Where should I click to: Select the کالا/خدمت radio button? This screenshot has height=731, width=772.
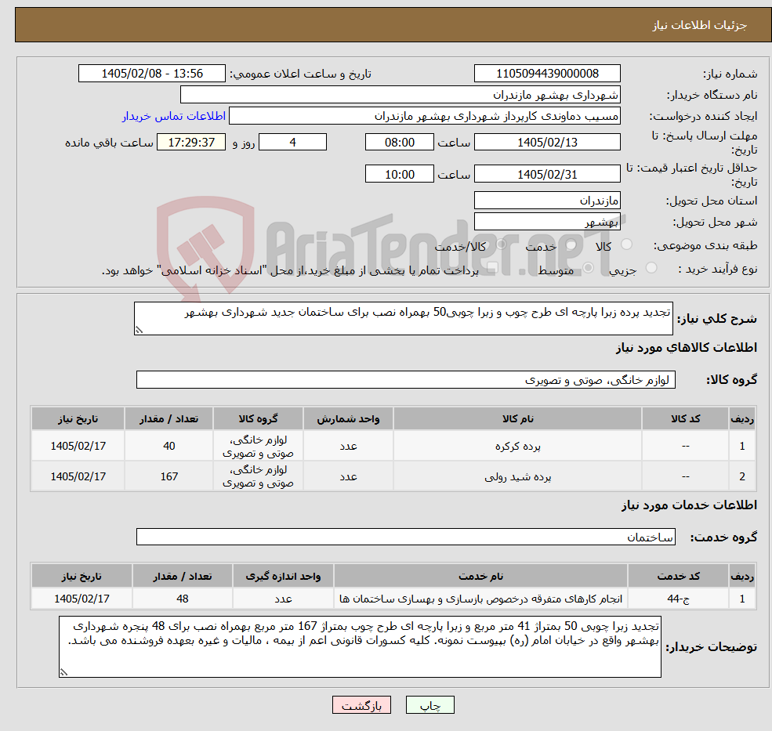(501, 244)
